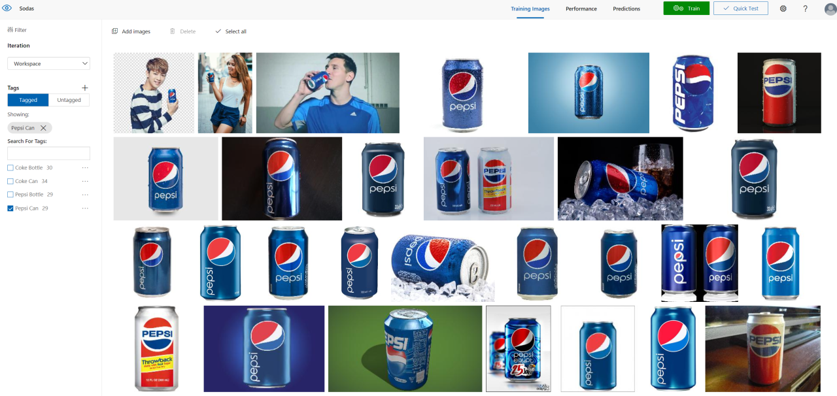Select the can in ice with glass image
Image resolution: width=837 pixels, height=396 pixels.
pyautogui.click(x=620, y=178)
